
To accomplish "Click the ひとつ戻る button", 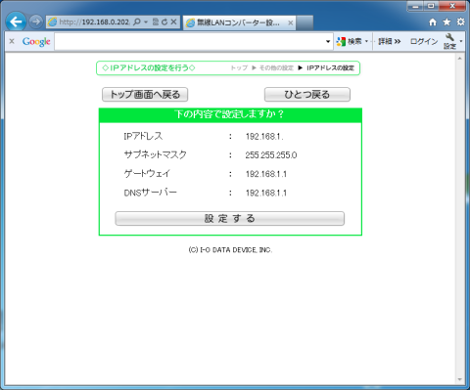I will (x=307, y=95).
